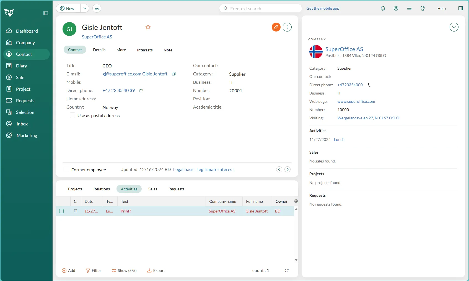Screen dimensions: 469x281
Task: Click the phone icon next to company phone
Action: 369,85
